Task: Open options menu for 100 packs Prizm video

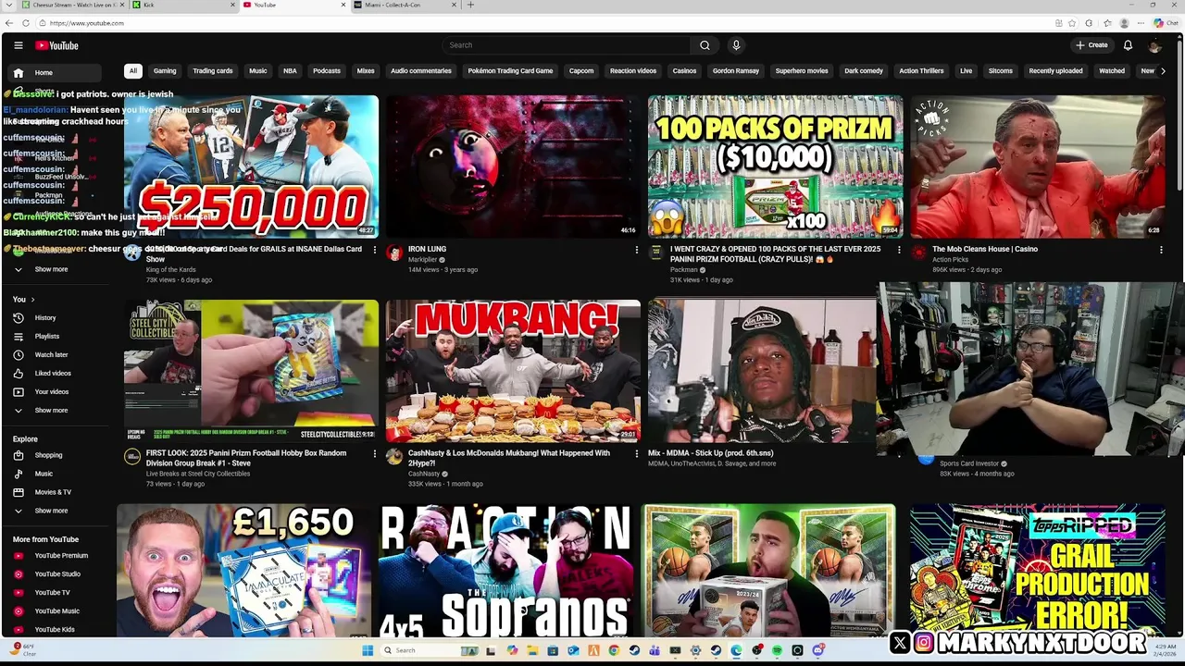Action: click(x=898, y=250)
